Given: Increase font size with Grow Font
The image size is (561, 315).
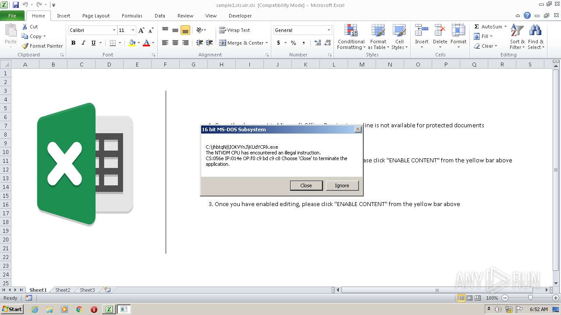Looking at the screenshot, I should click(141, 30).
